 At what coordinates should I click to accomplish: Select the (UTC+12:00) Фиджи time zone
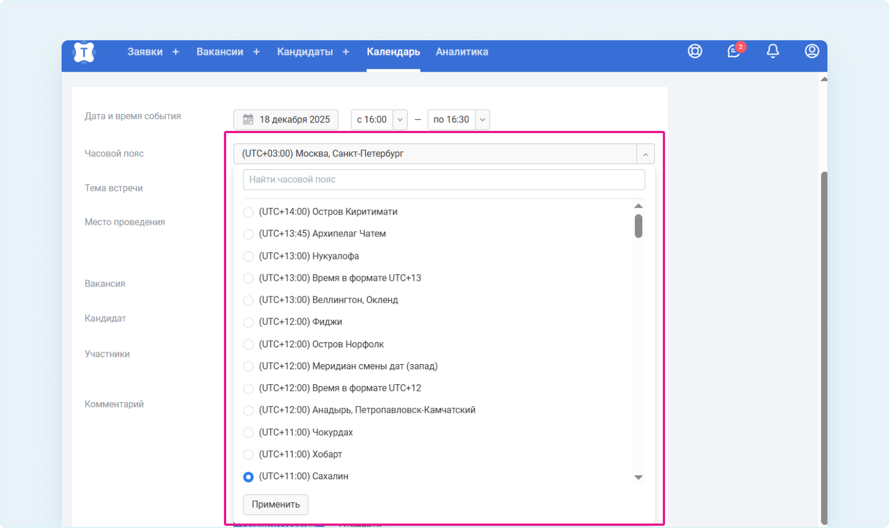[x=249, y=323]
